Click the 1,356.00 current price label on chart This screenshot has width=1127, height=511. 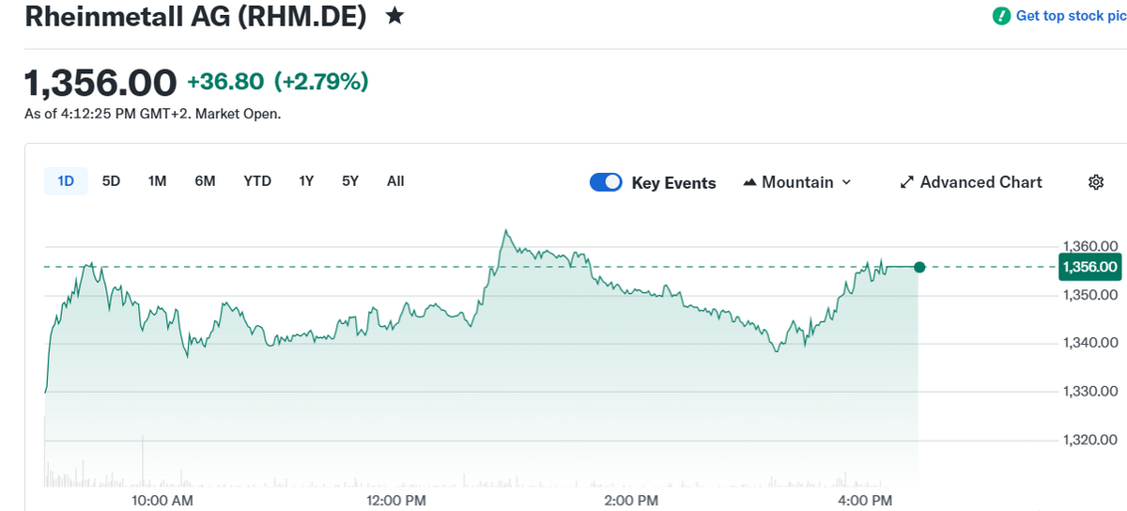click(x=1089, y=267)
